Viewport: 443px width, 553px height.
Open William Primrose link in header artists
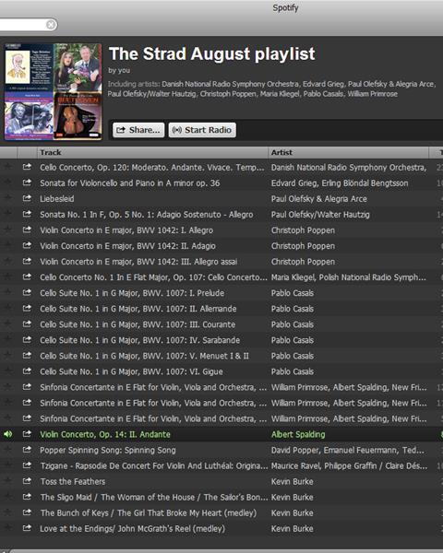pyautogui.click(x=372, y=94)
